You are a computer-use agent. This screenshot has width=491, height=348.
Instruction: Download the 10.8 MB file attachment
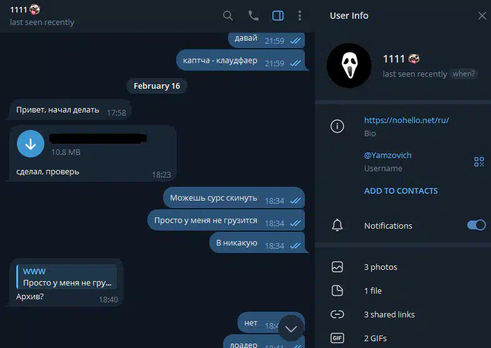click(x=31, y=144)
